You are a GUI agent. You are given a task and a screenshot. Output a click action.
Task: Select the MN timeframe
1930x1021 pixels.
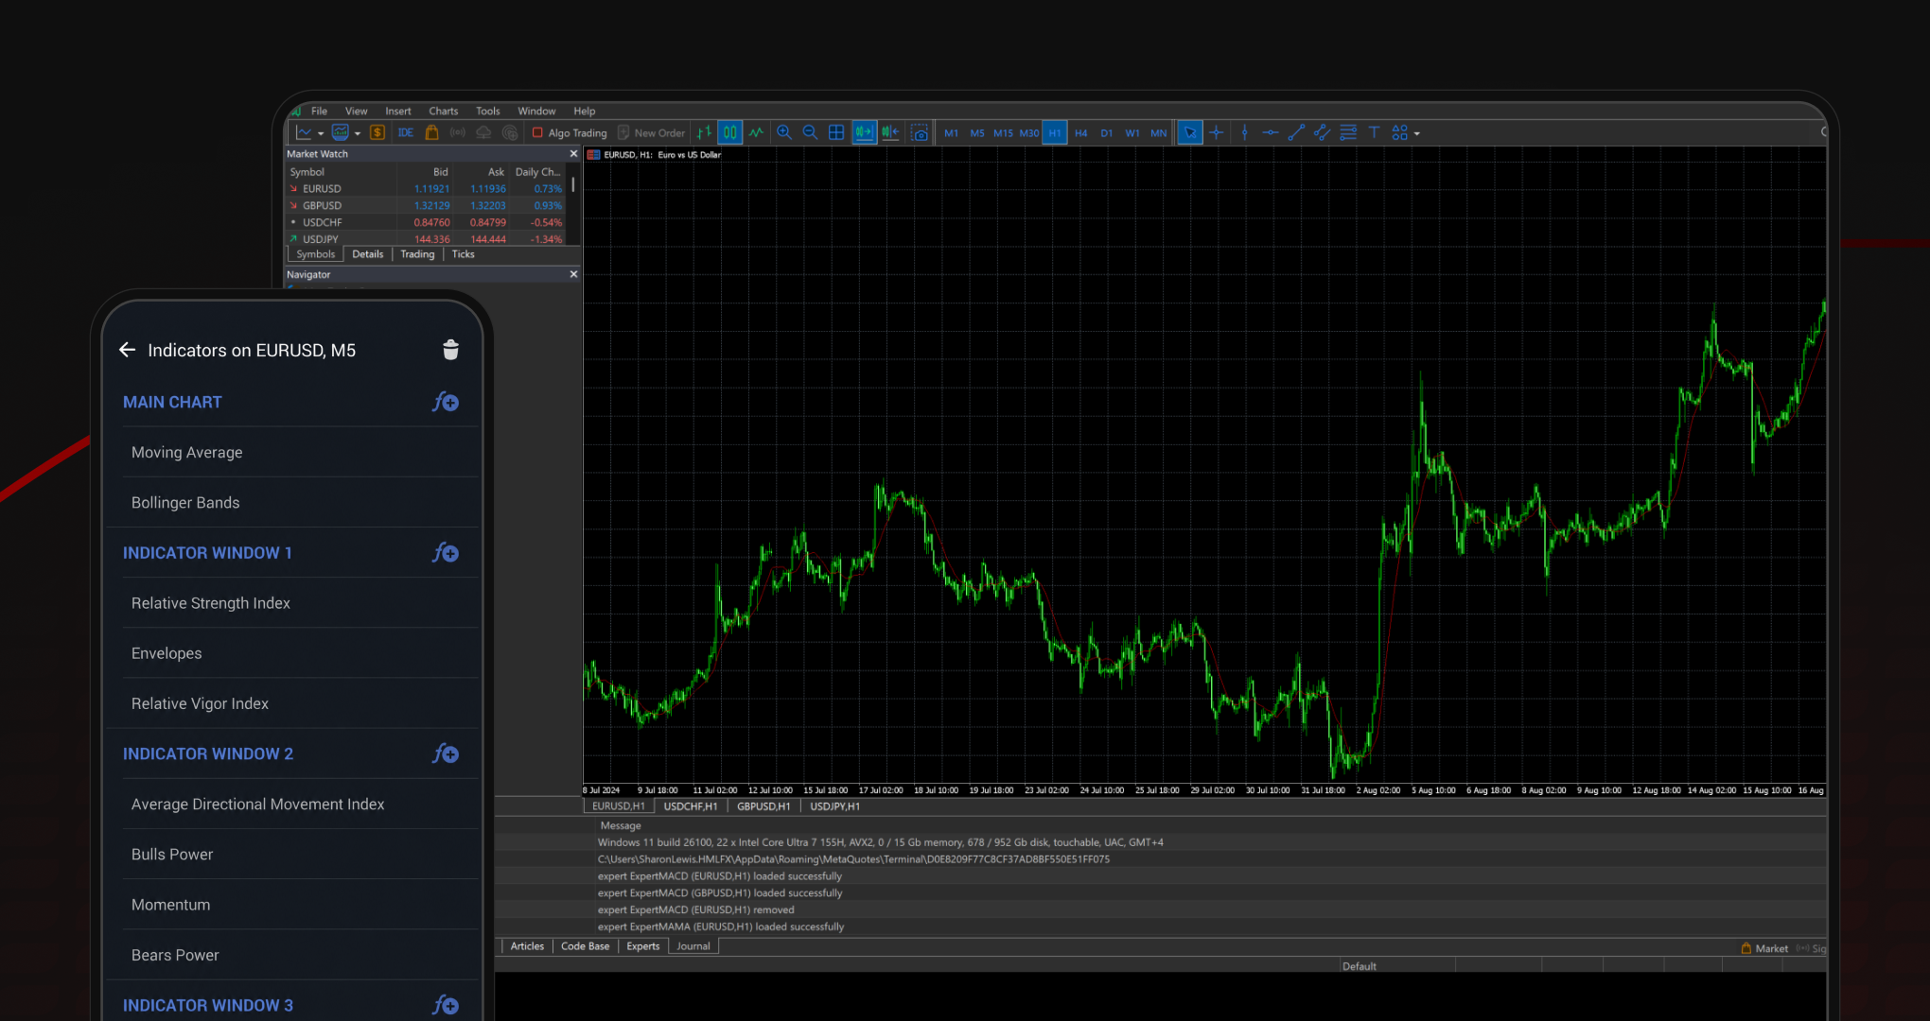pyautogui.click(x=1159, y=133)
